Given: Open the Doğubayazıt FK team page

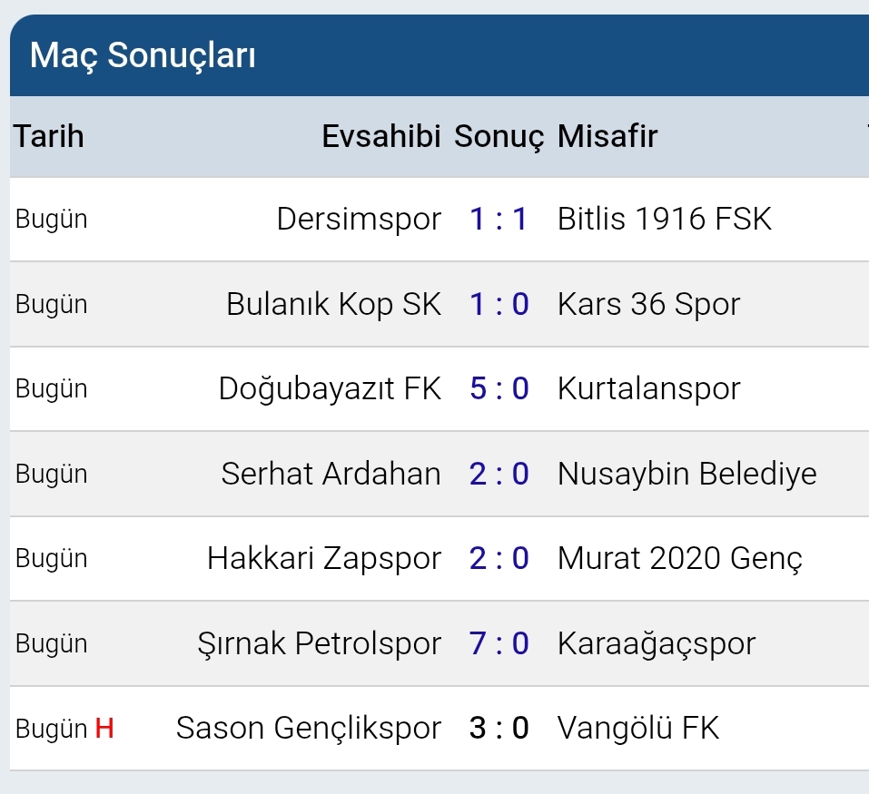Looking at the screenshot, I should (330, 388).
